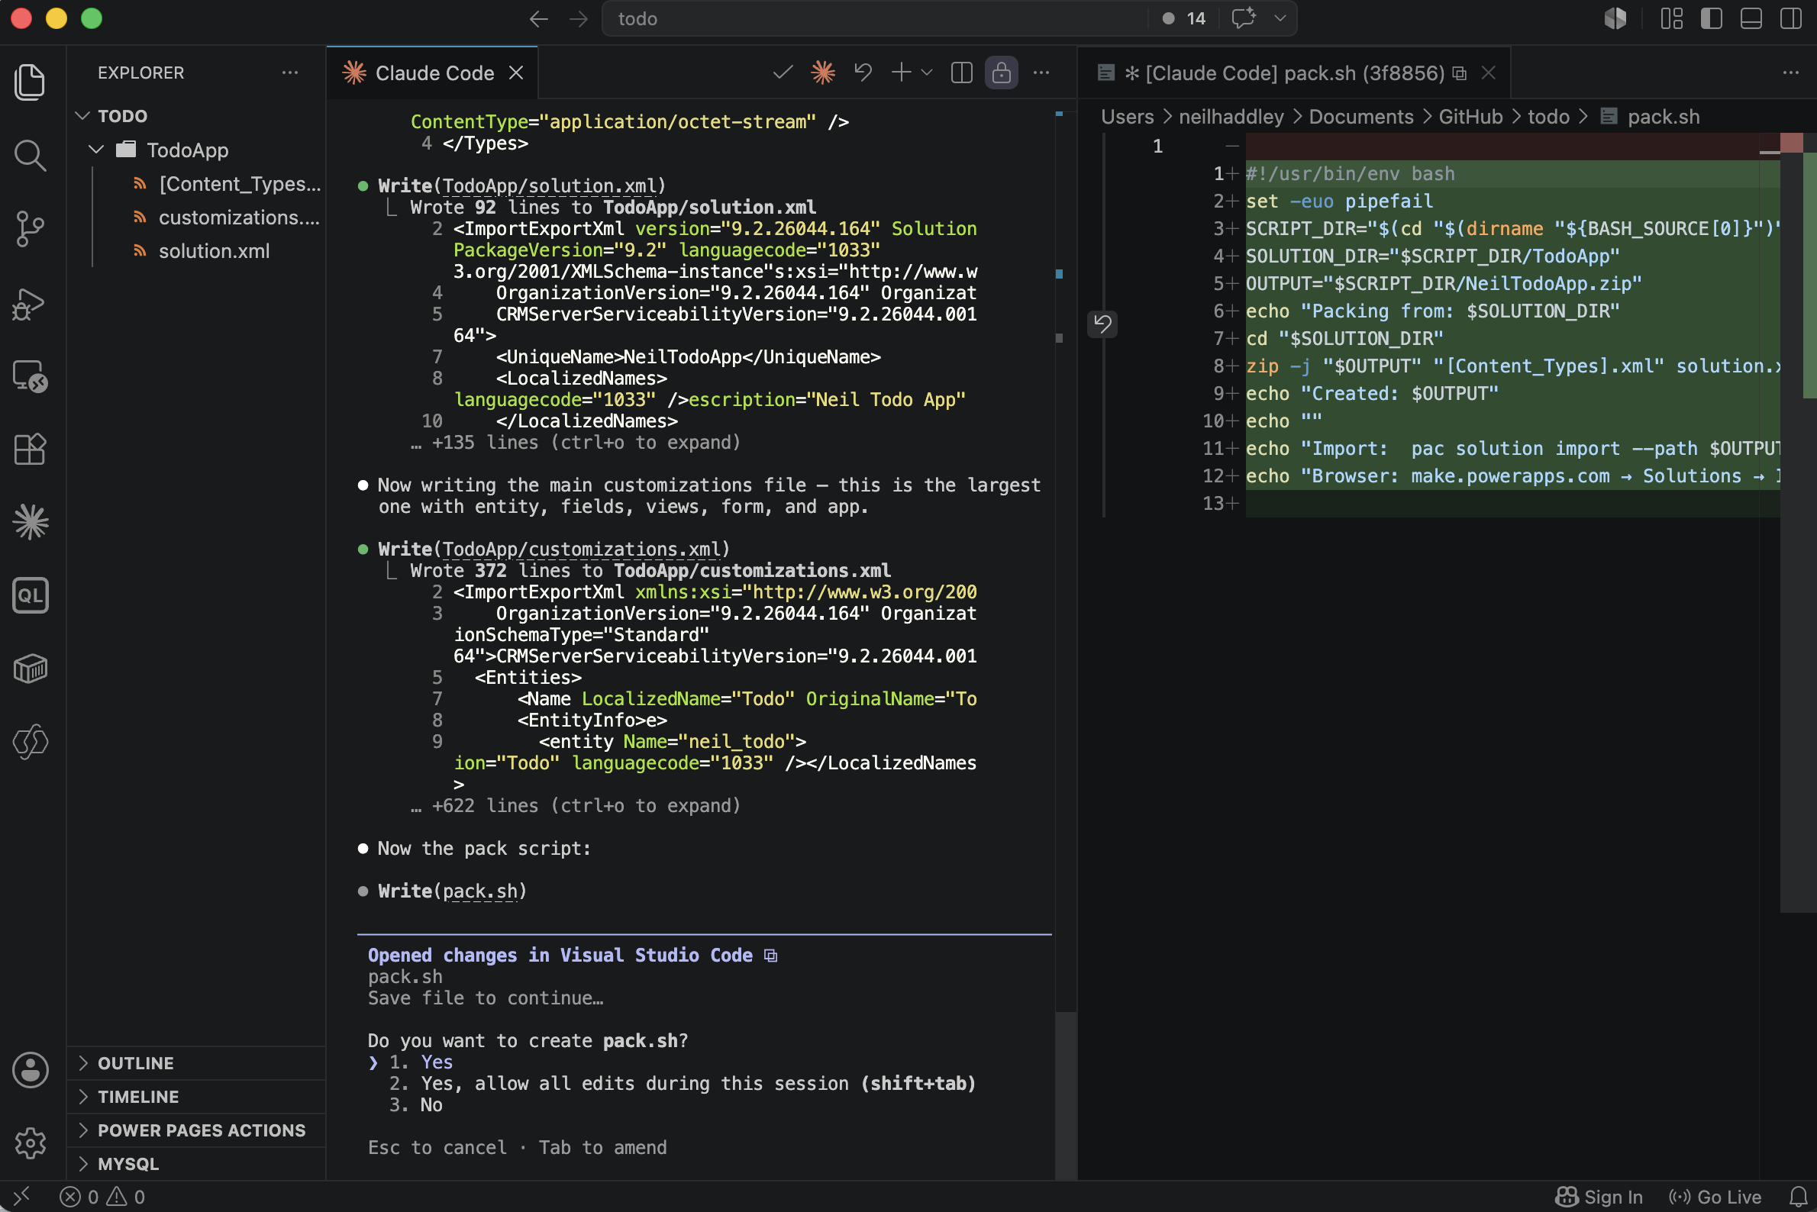The width and height of the screenshot is (1817, 1212).
Task: Toggle primary side bar visibility
Action: click(1711, 18)
